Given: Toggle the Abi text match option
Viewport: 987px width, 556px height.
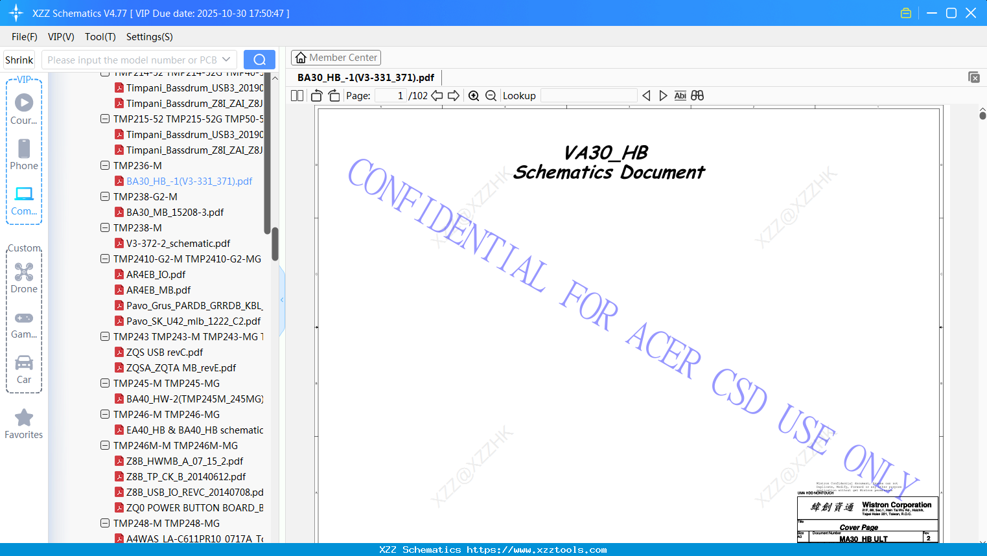Looking at the screenshot, I should (x=680, y=95).
